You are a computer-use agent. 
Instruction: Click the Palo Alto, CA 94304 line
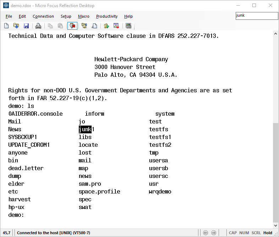click(x=136, y=75)
